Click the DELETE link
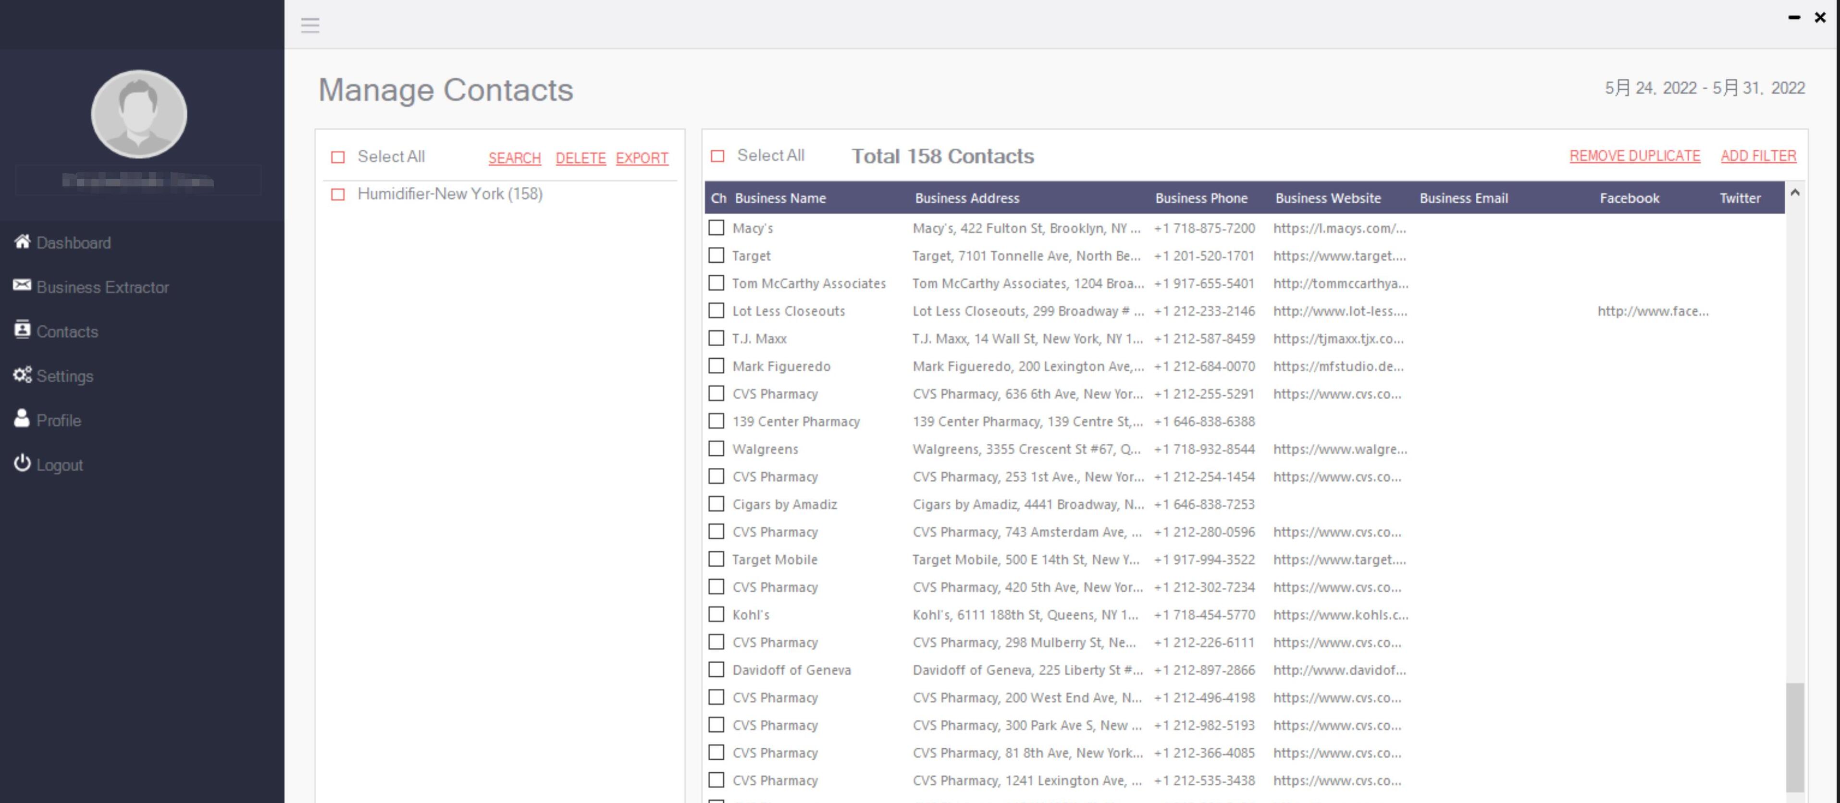 [x=580, y=158]
